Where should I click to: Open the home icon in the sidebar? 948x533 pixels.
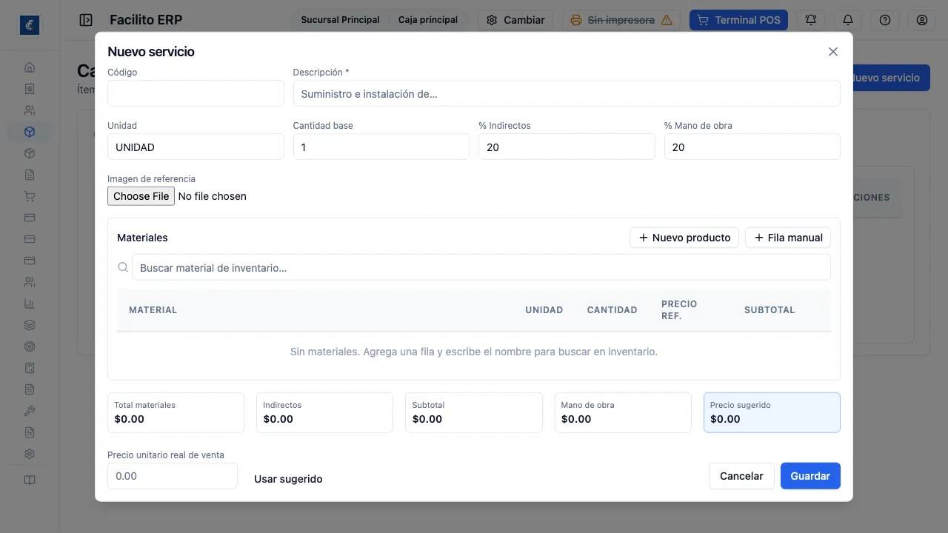tap(30, 67)
